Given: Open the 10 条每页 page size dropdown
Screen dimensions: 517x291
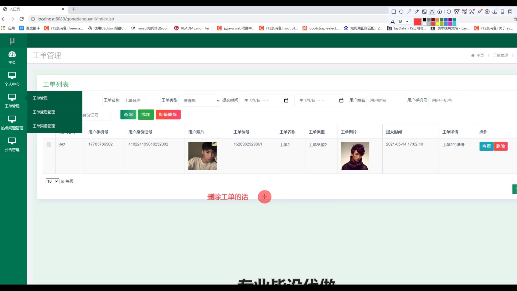Looking at the screenshot, I should coord(52,181).
